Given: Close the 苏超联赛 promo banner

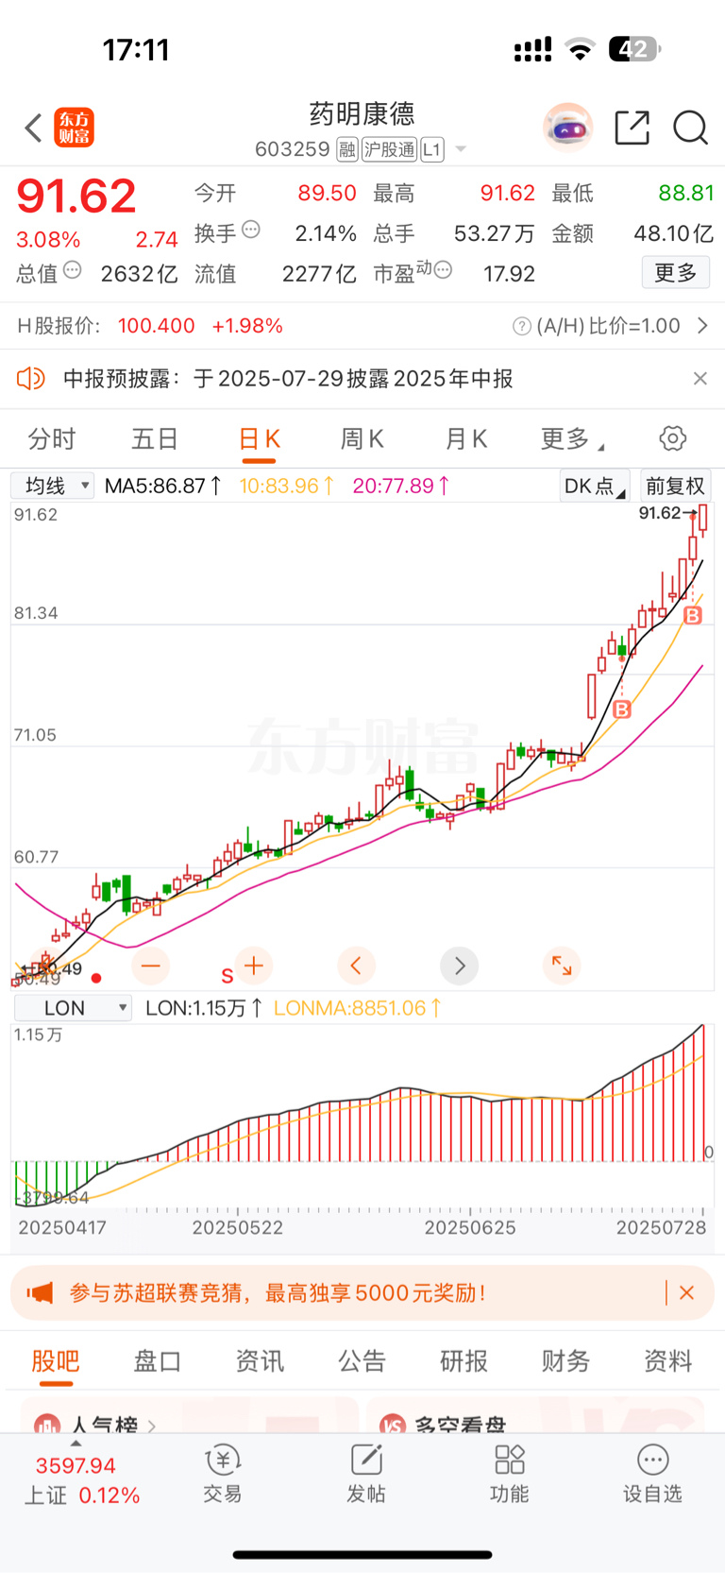Looking at the screenshot, I should [x=687, y=1292].
